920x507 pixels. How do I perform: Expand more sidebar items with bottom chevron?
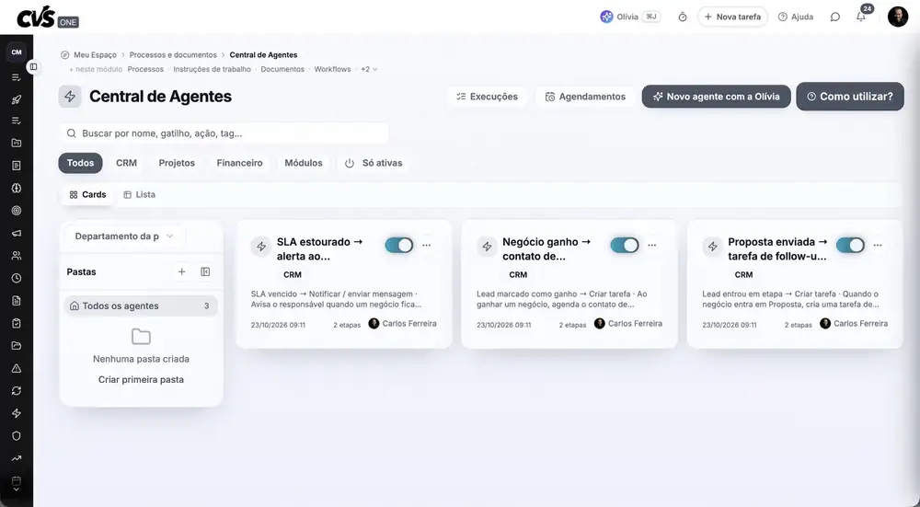coord(17,490)
